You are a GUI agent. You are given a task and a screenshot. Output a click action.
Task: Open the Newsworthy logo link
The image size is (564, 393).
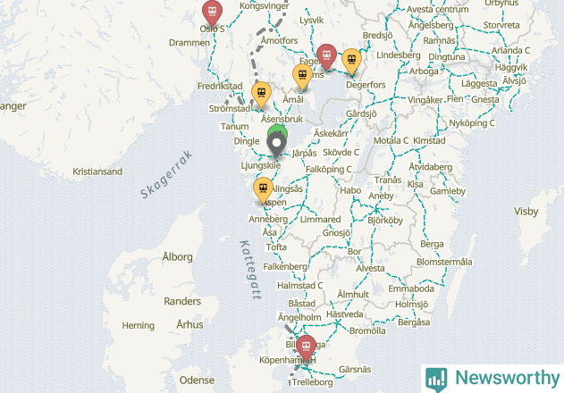[x=492, y=379]
